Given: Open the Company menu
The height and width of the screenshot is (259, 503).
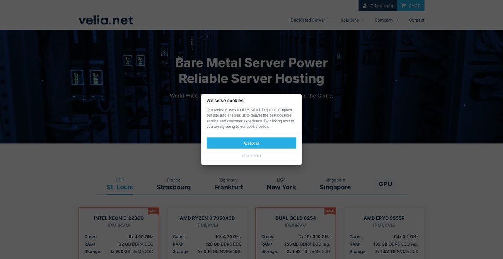Looking at the screenshot, I should (x=386, y=20).
